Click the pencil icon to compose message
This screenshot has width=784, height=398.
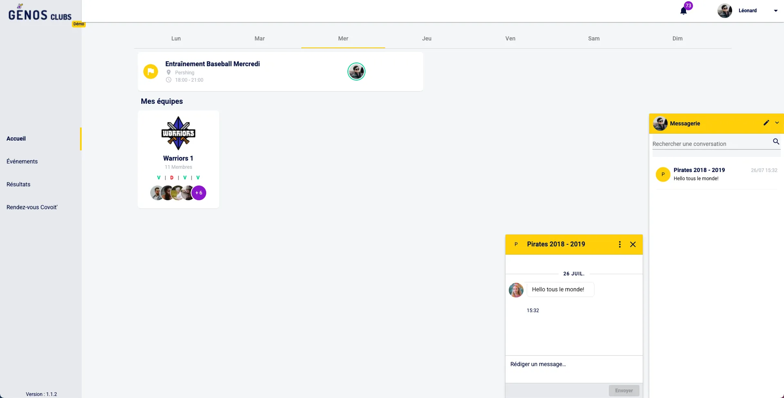pyautogui.click(x=766, y=123)
